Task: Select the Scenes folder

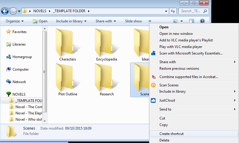Action: coord(140,80)
